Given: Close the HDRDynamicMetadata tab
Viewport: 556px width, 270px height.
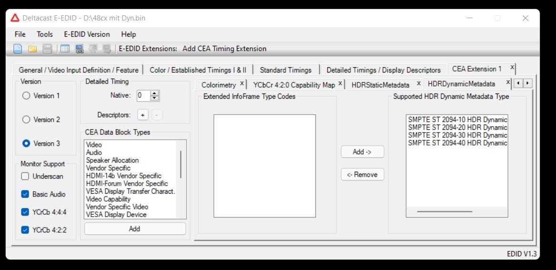Looking at the screenshot, I should click(508, 82).
